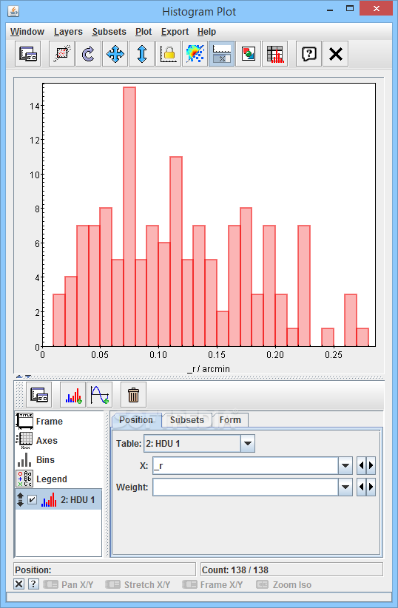398x608 pixels.
Task: Click the Java application title bar icon
Action: [x=13, y=11]
